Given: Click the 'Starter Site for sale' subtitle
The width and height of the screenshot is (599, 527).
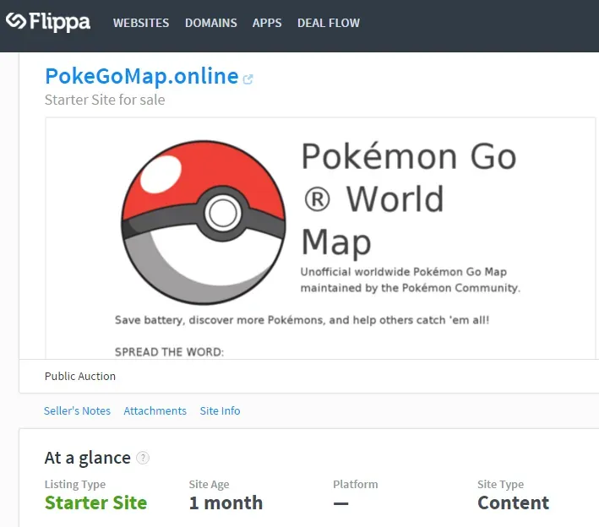Looking at the screenshot, I should pyautogui.click(x=105, y=100).
